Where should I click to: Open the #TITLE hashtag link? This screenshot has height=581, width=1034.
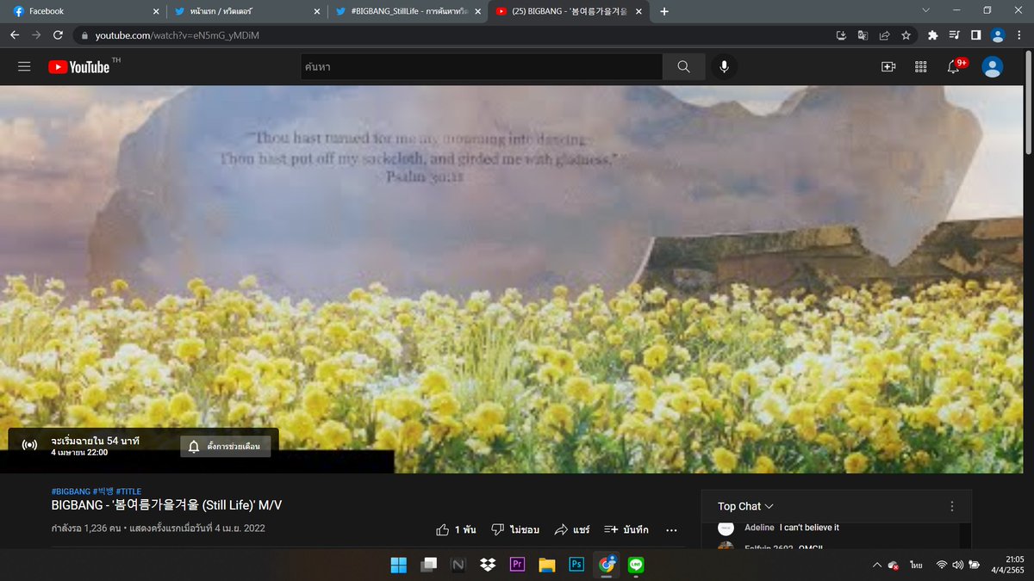(128, 491)
